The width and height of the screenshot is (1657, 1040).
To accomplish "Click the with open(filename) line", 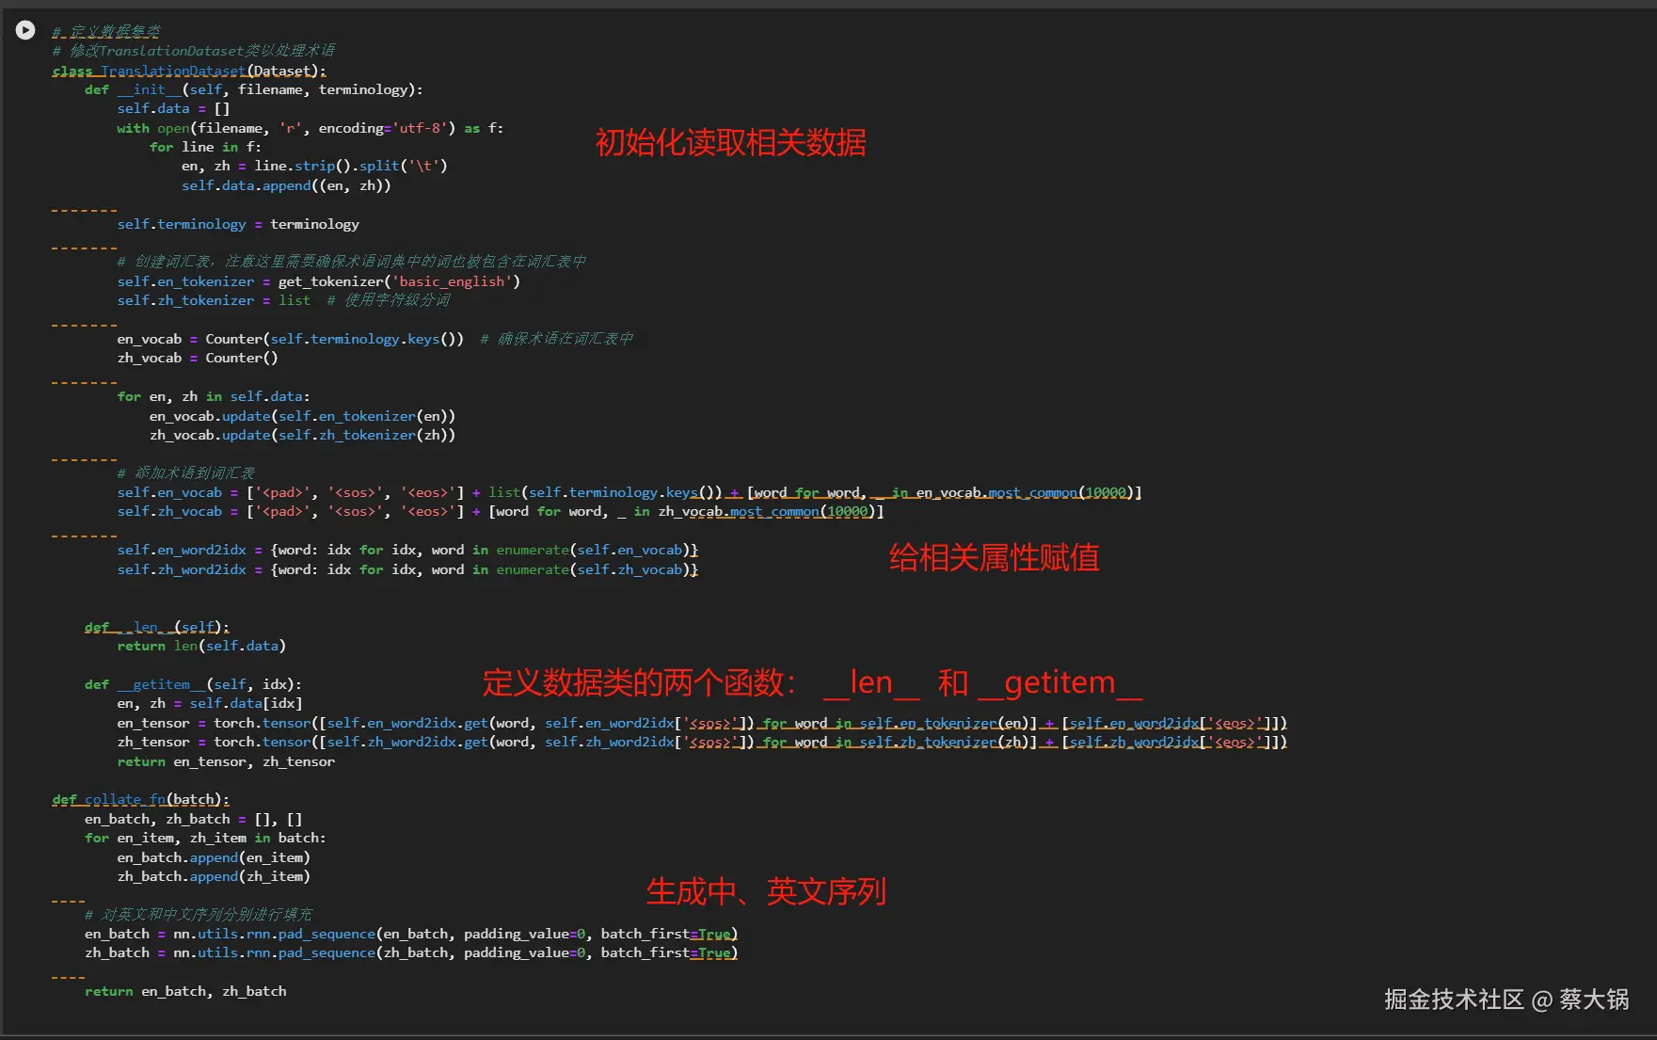I will [x=310, y=128].
